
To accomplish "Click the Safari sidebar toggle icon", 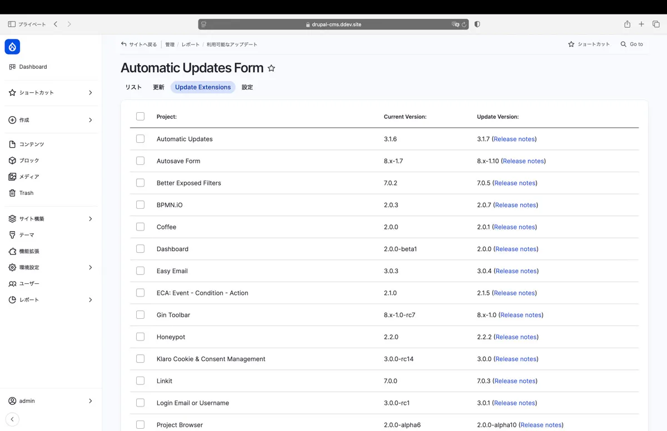I will (x=12, y=24).
